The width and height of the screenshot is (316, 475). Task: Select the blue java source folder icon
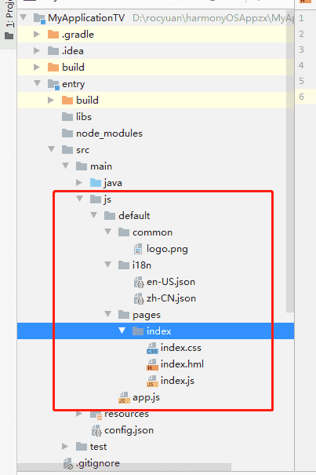[96, 183]
